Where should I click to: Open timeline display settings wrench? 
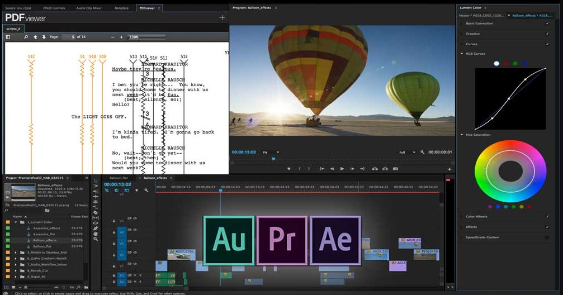pos(146,191)
